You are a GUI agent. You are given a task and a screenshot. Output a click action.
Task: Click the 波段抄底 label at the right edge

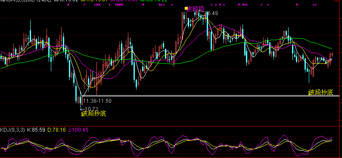pos(320,92)
